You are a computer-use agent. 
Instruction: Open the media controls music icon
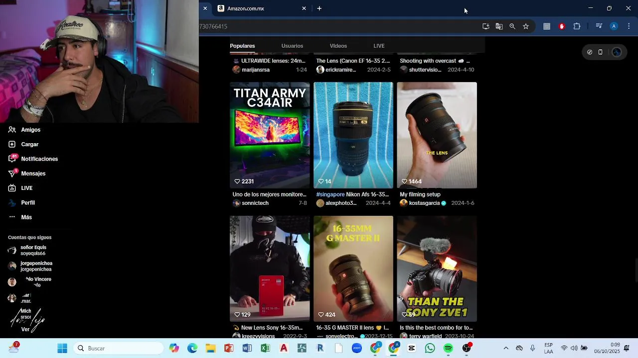coord(599,26)
